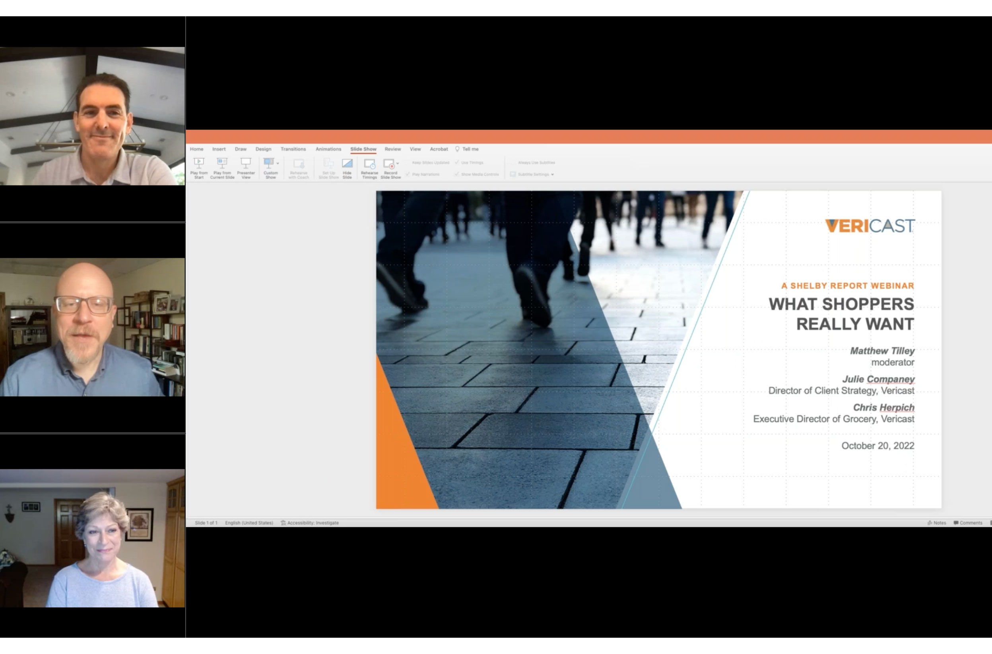Click the name 'Matthew Tilley'
The width and height of the screenshot is (992, 654).
(882, 351)
